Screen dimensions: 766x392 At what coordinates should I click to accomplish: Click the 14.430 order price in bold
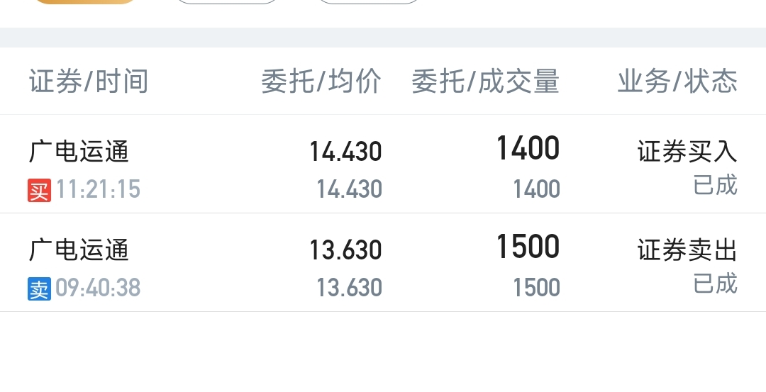point(345,152)
